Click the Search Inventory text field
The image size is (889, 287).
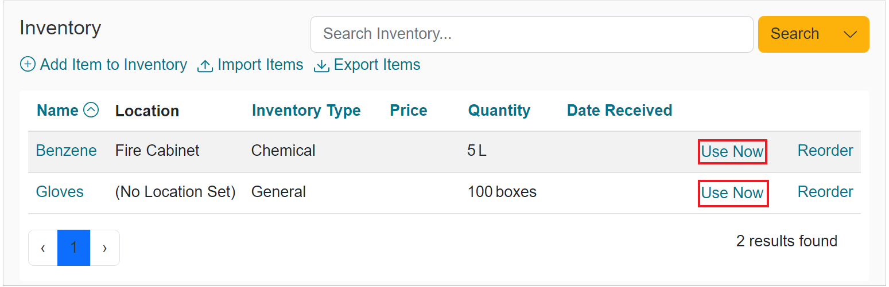[531, 34]
